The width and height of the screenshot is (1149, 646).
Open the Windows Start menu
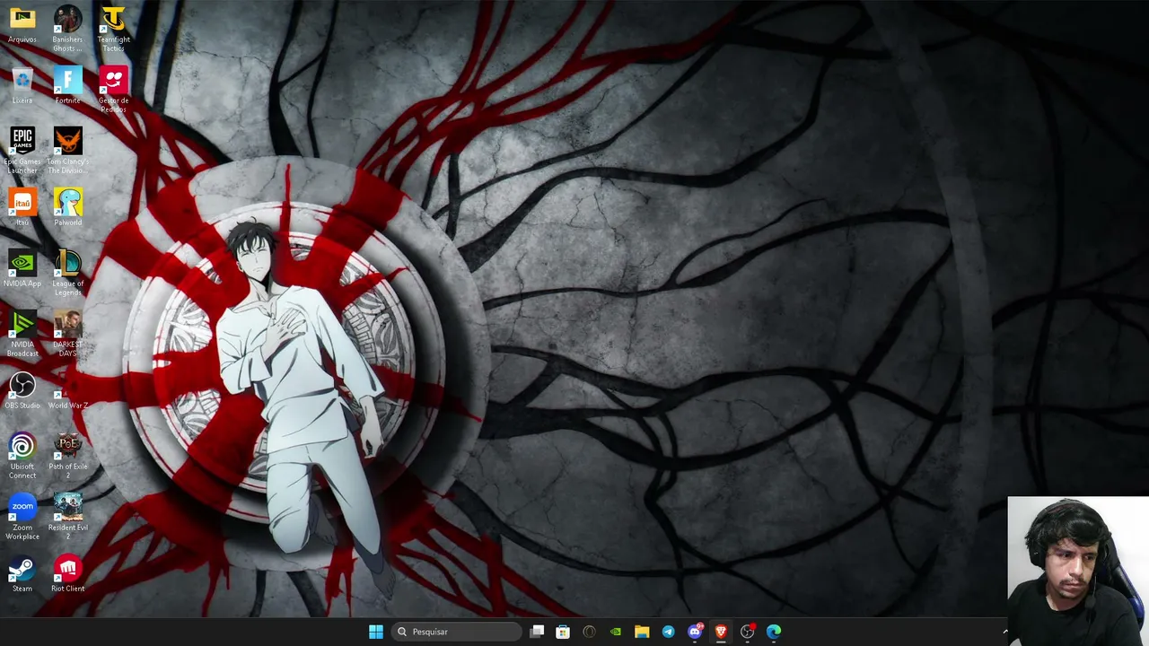click(376, 632)
